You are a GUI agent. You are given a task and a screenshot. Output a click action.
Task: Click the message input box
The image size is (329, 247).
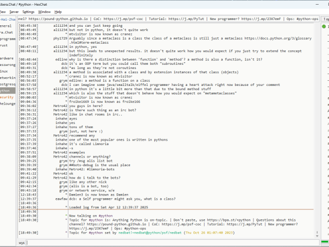tap(170, 242)
